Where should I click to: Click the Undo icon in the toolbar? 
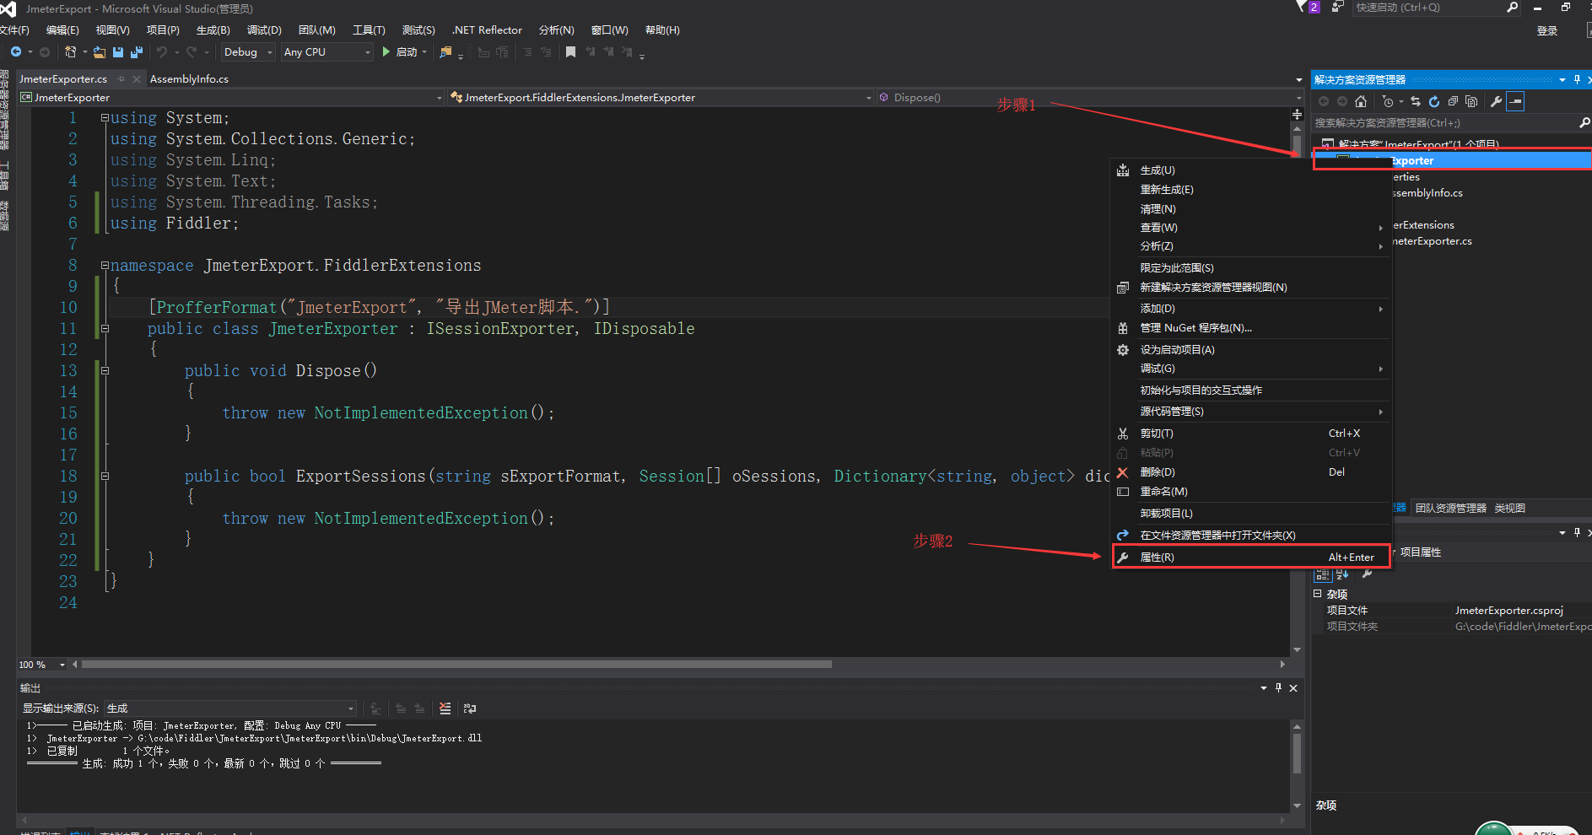162,51
